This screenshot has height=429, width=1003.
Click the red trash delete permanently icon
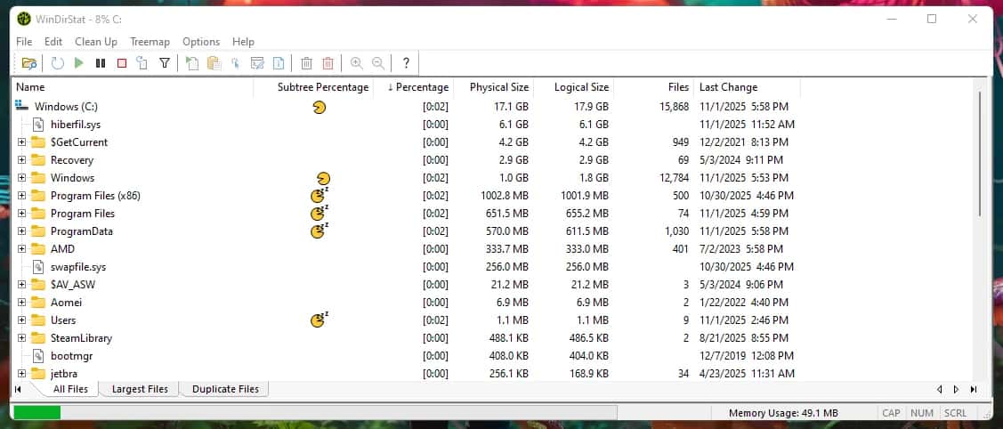pyautogui.click(x=328, y=63)
